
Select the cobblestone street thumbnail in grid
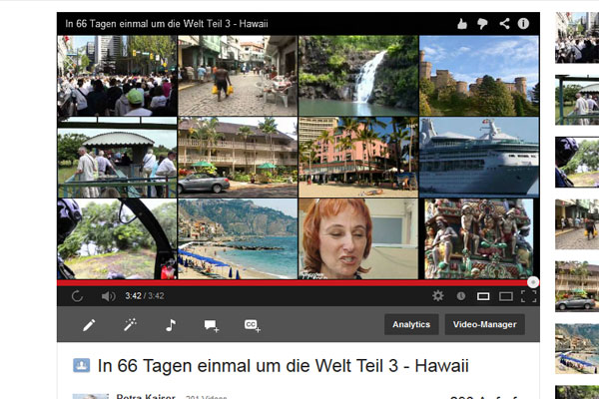tap(238, 76)
